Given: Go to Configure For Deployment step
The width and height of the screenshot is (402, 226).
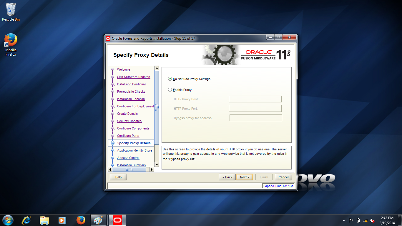Looking at the screenshot, I should tap(135, 106).
